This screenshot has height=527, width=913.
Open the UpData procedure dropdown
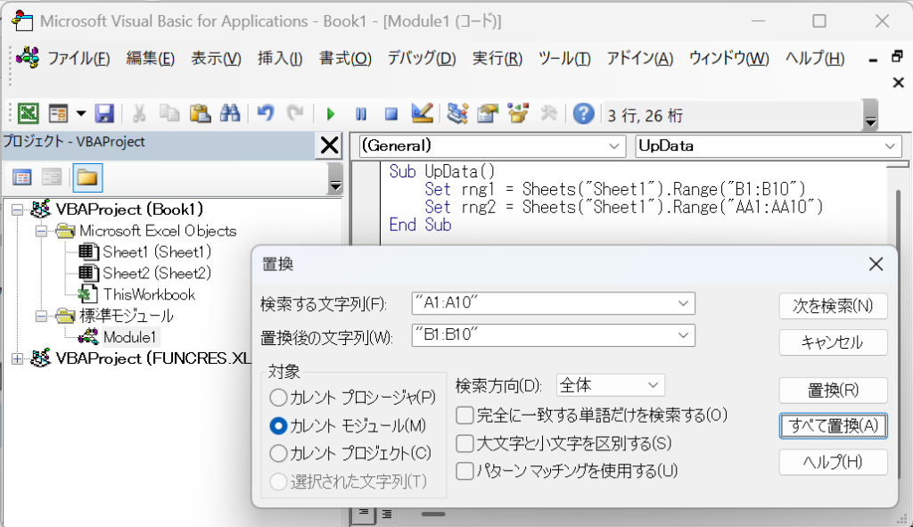click(x=890, y=146)
